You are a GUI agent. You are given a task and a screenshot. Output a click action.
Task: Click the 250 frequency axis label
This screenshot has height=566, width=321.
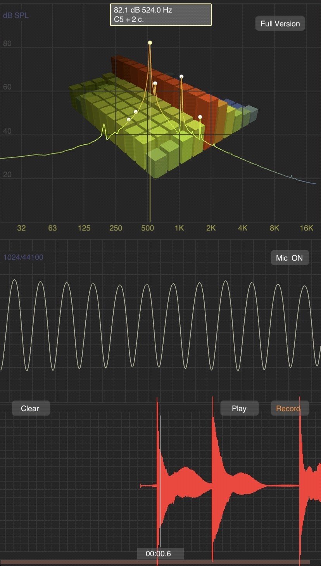(x=116, y=228)
